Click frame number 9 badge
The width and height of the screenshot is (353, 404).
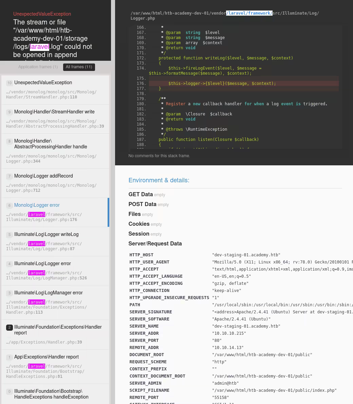click(10, 112)
